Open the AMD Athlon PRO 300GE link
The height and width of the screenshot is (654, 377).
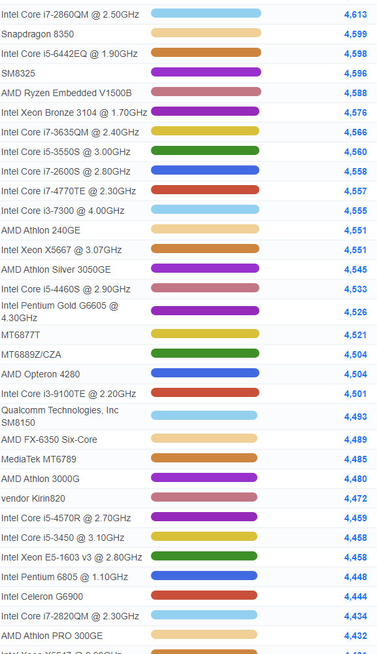coord(52,636)
